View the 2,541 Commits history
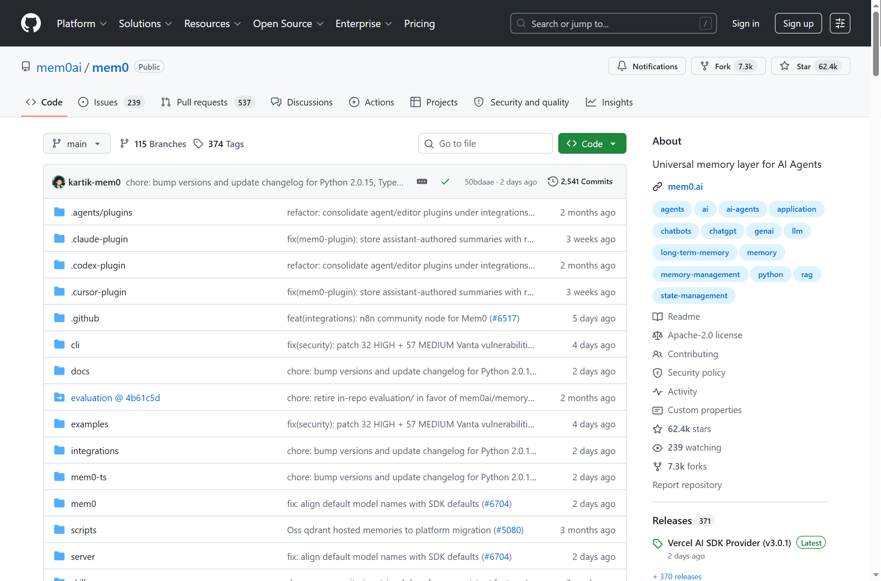Screen dimensions: 881x581 pyautogui.click(x=580, y=182)
